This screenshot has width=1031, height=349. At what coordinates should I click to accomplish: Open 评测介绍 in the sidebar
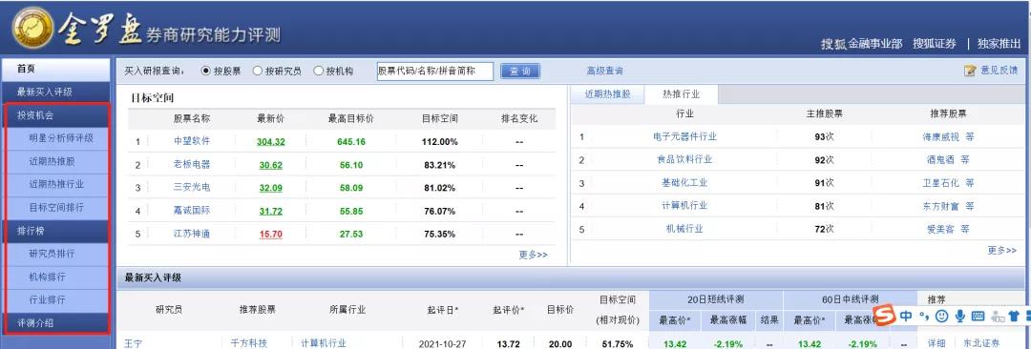click(x=57, y=322)
